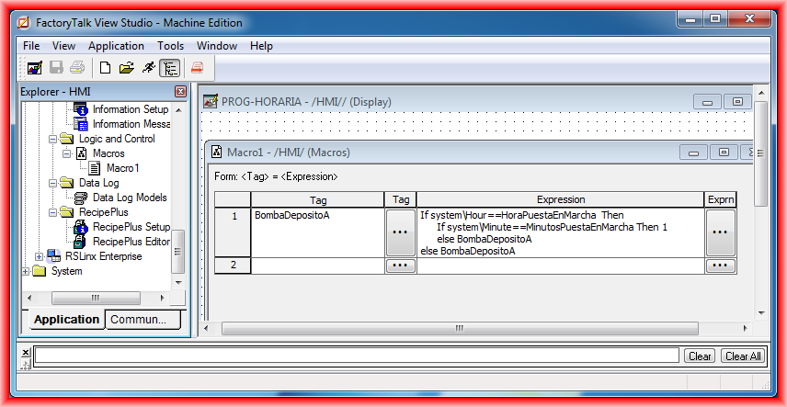The width and height of the screenshot is (787, 407).
Task: Click the Clear button
Action: [x=700, y=356]
